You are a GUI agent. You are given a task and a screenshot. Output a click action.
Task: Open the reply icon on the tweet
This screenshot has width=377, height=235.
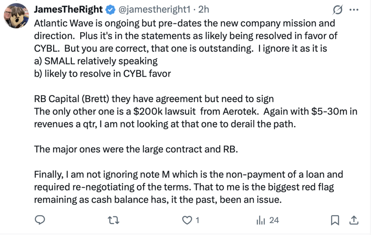40,220
